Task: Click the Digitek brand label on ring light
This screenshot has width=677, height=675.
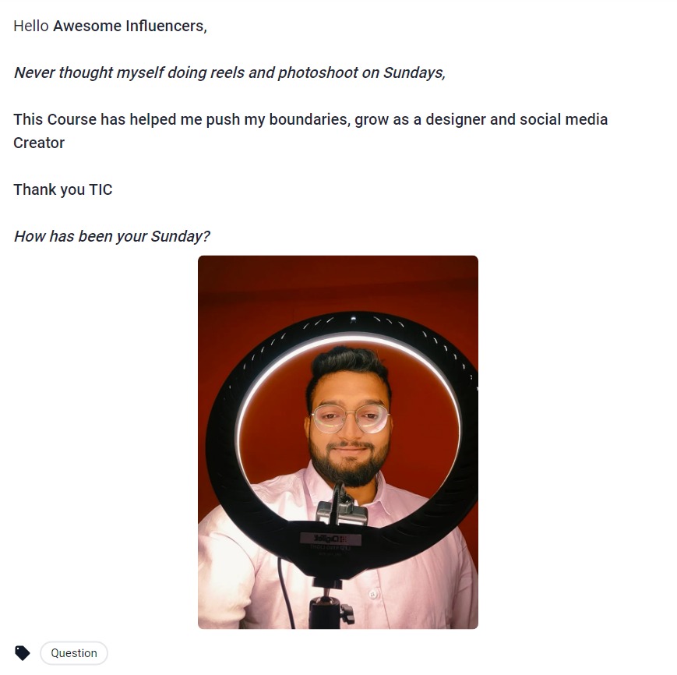Action: pos(331,539)
